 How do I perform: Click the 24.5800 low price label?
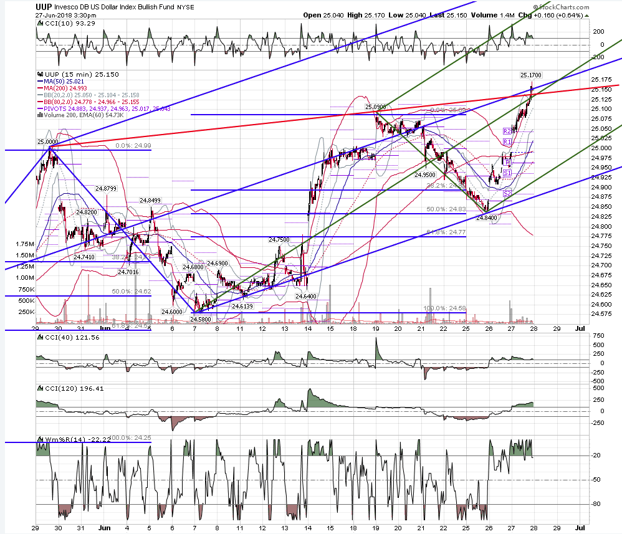pyautogui.click(x=201, y=319)
